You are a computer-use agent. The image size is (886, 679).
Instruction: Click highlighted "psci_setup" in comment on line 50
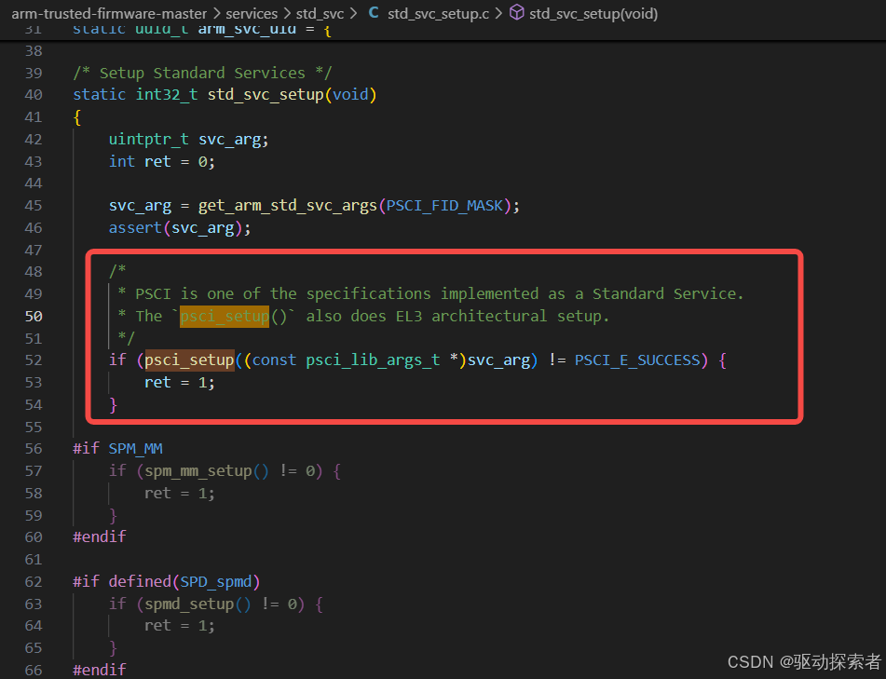click(225, 317)
